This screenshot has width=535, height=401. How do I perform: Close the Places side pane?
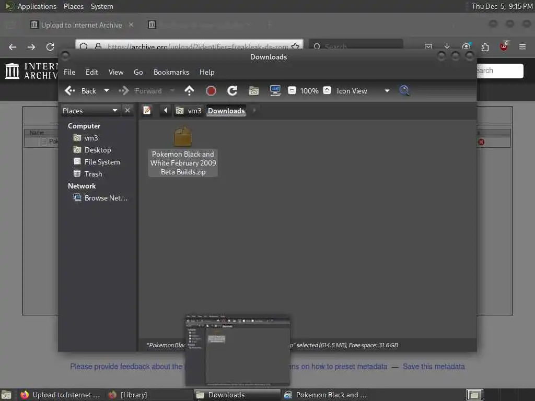tap(127, 111)
